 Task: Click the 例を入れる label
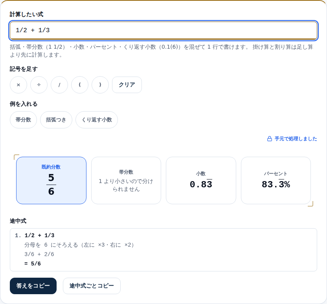(x=24, y=104)
